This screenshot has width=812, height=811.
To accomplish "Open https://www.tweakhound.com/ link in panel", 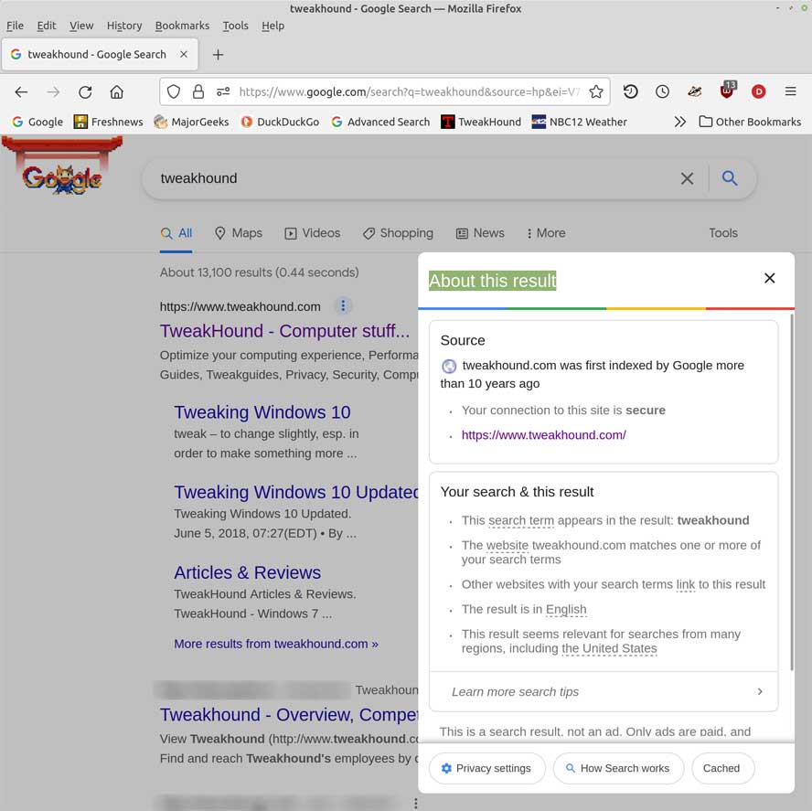I will click(x=544, y=435).
